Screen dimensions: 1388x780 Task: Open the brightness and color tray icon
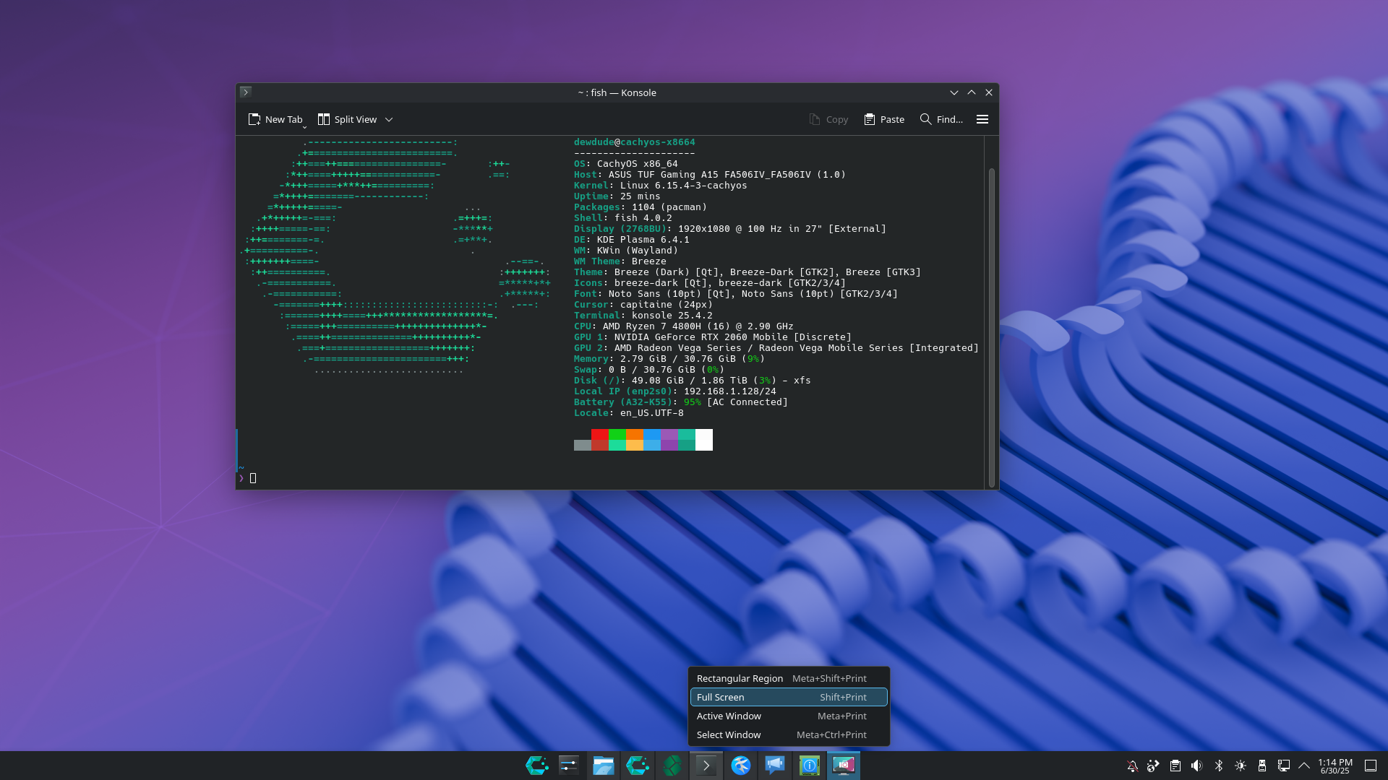pyautogui.click(x=1241, y=766)
